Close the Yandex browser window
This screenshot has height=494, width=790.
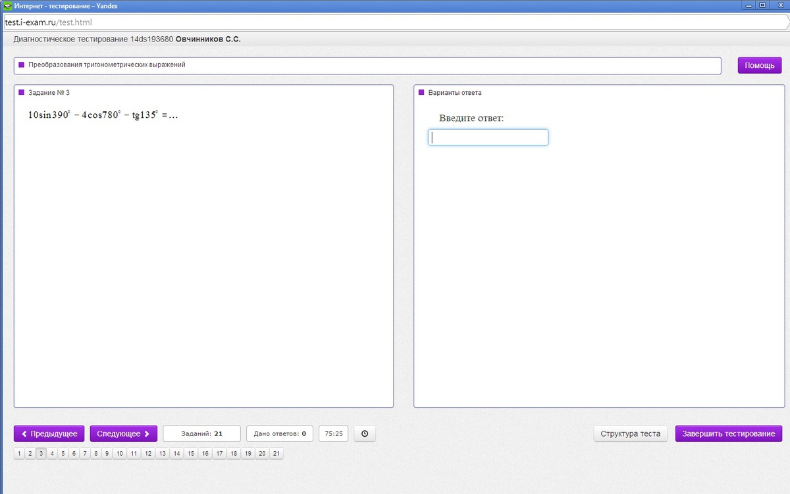779,5
